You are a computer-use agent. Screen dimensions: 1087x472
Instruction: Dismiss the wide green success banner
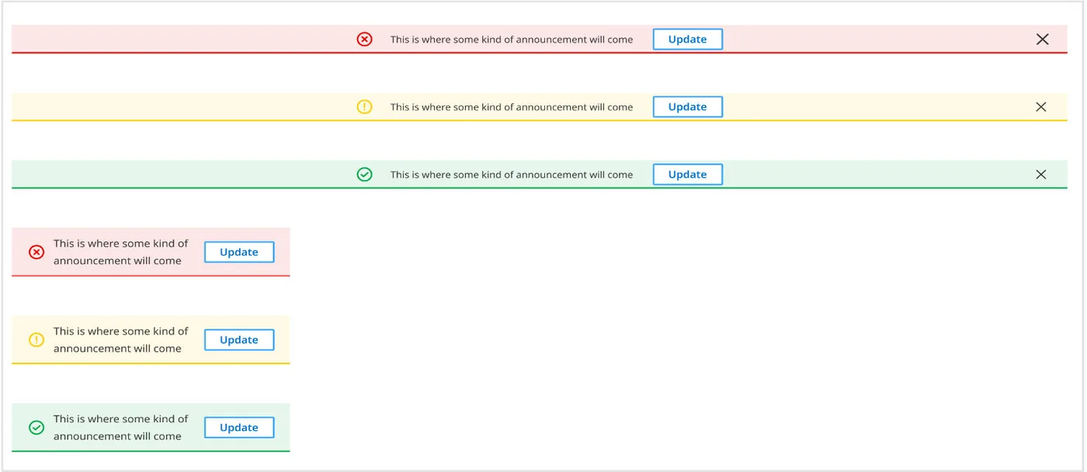click(1041, 175)
